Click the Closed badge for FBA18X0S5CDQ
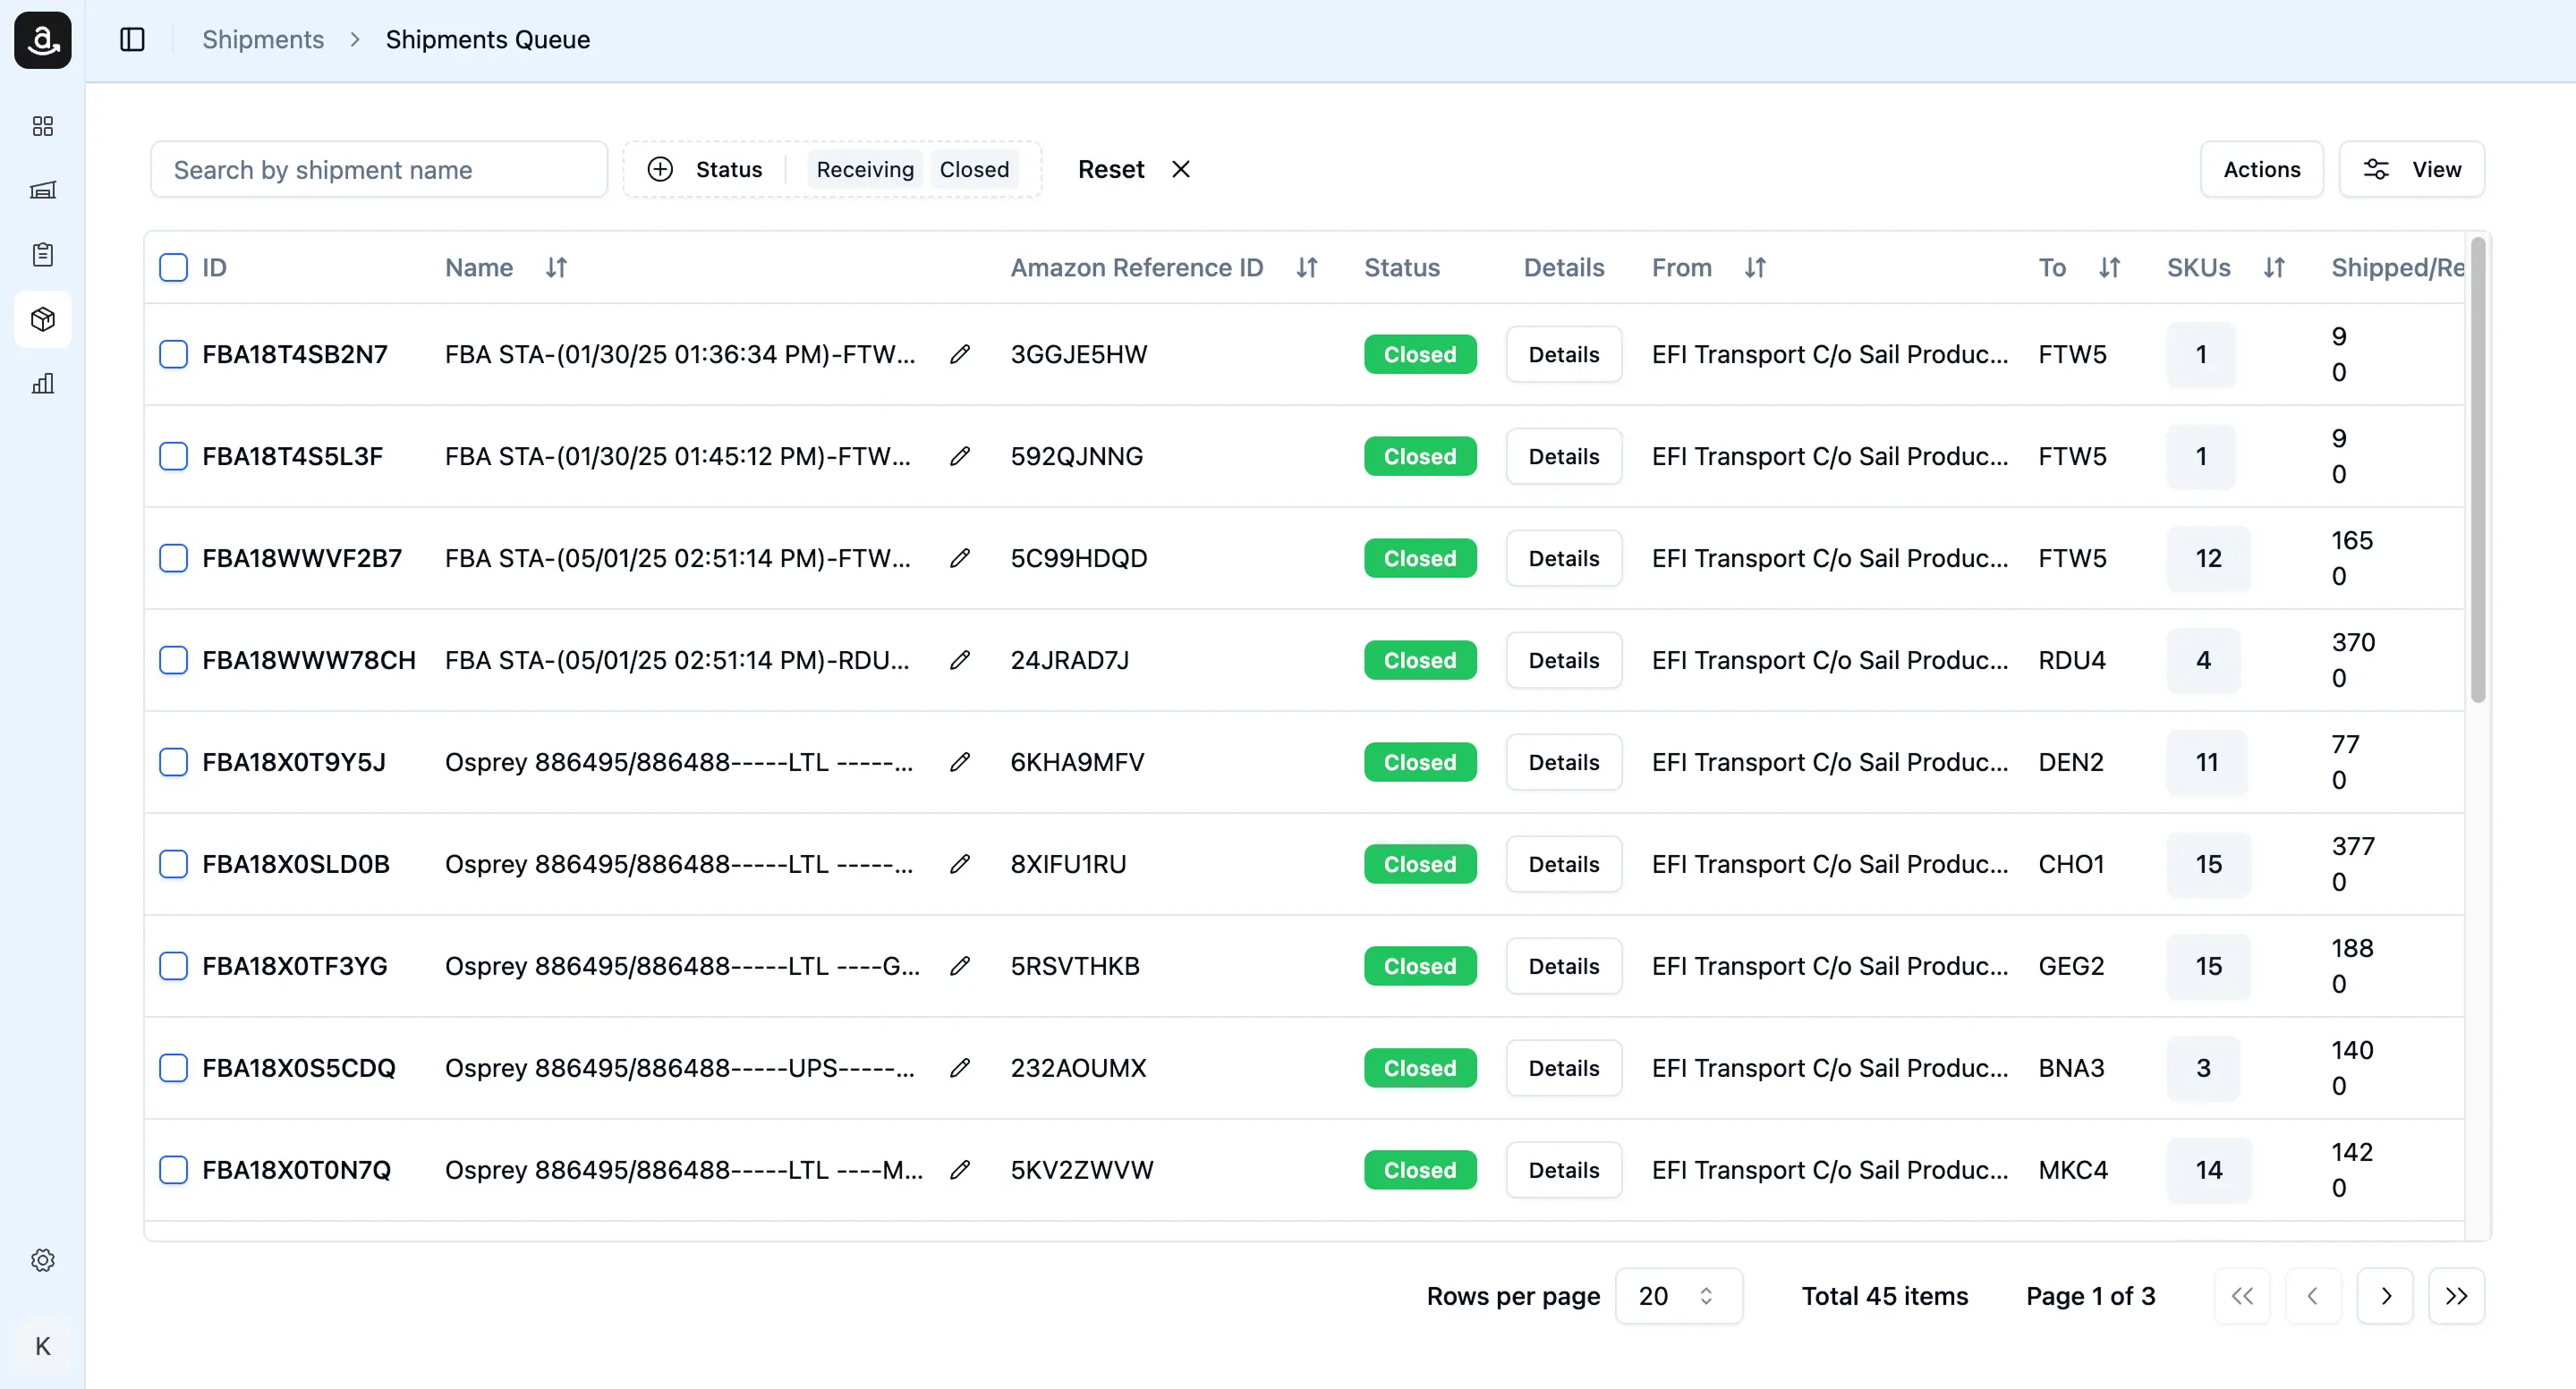The width and height of the screenshot is (2576, 1389). pos(1420,1068)
